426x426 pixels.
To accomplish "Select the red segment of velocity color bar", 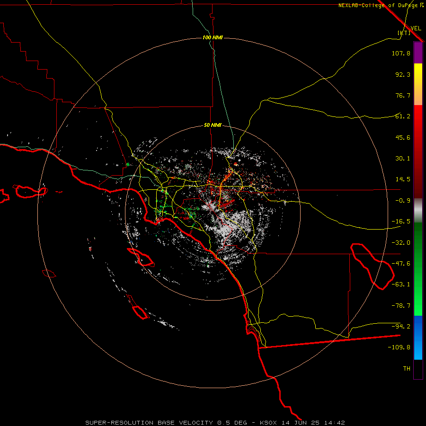I will coord(418,151).
